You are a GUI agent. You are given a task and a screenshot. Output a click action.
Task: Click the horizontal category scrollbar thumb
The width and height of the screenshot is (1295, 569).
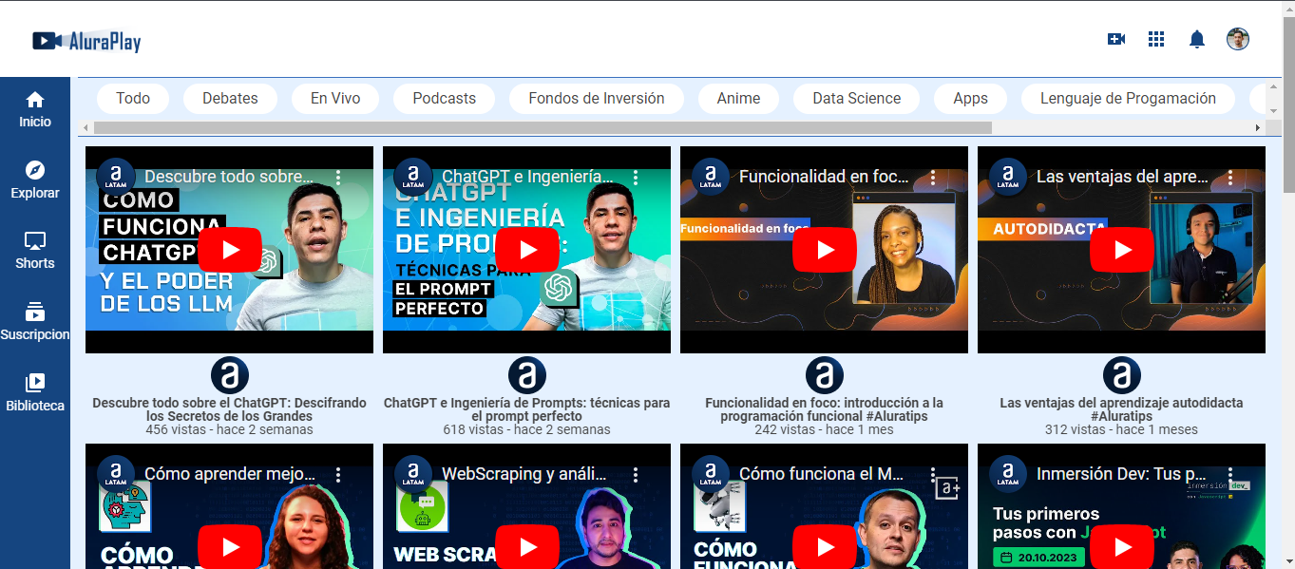[543, 127]
